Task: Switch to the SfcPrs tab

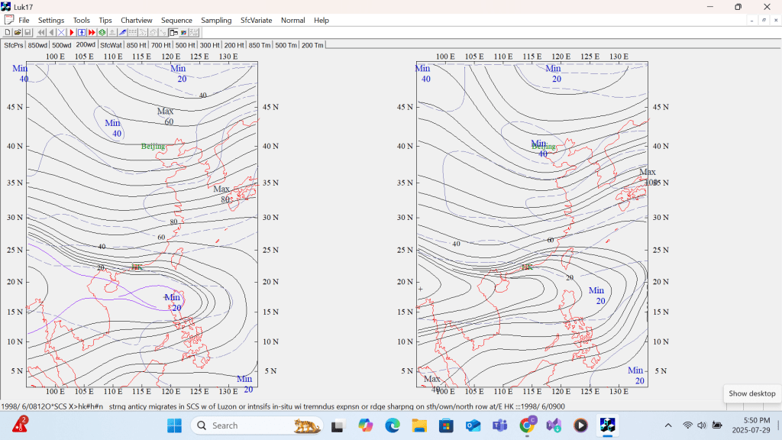Action: (13, 45)
